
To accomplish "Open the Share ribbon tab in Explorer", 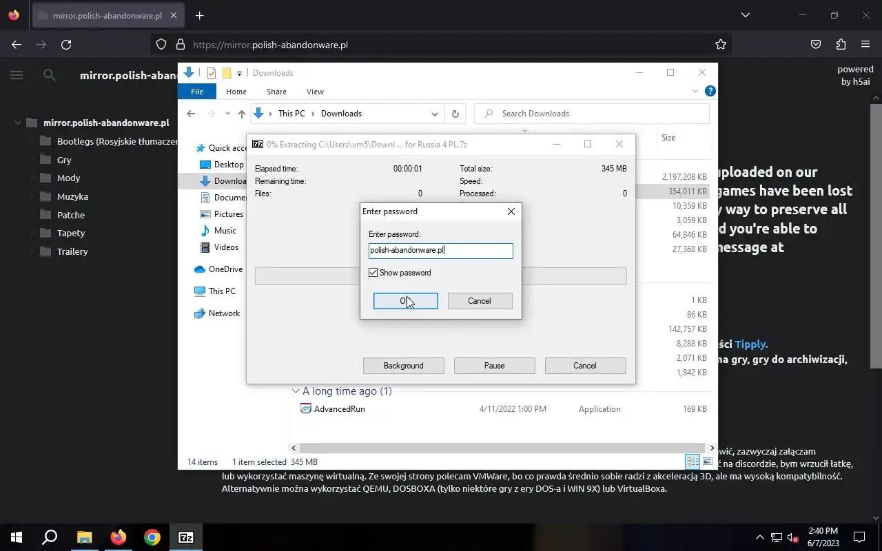I will 276,92.
